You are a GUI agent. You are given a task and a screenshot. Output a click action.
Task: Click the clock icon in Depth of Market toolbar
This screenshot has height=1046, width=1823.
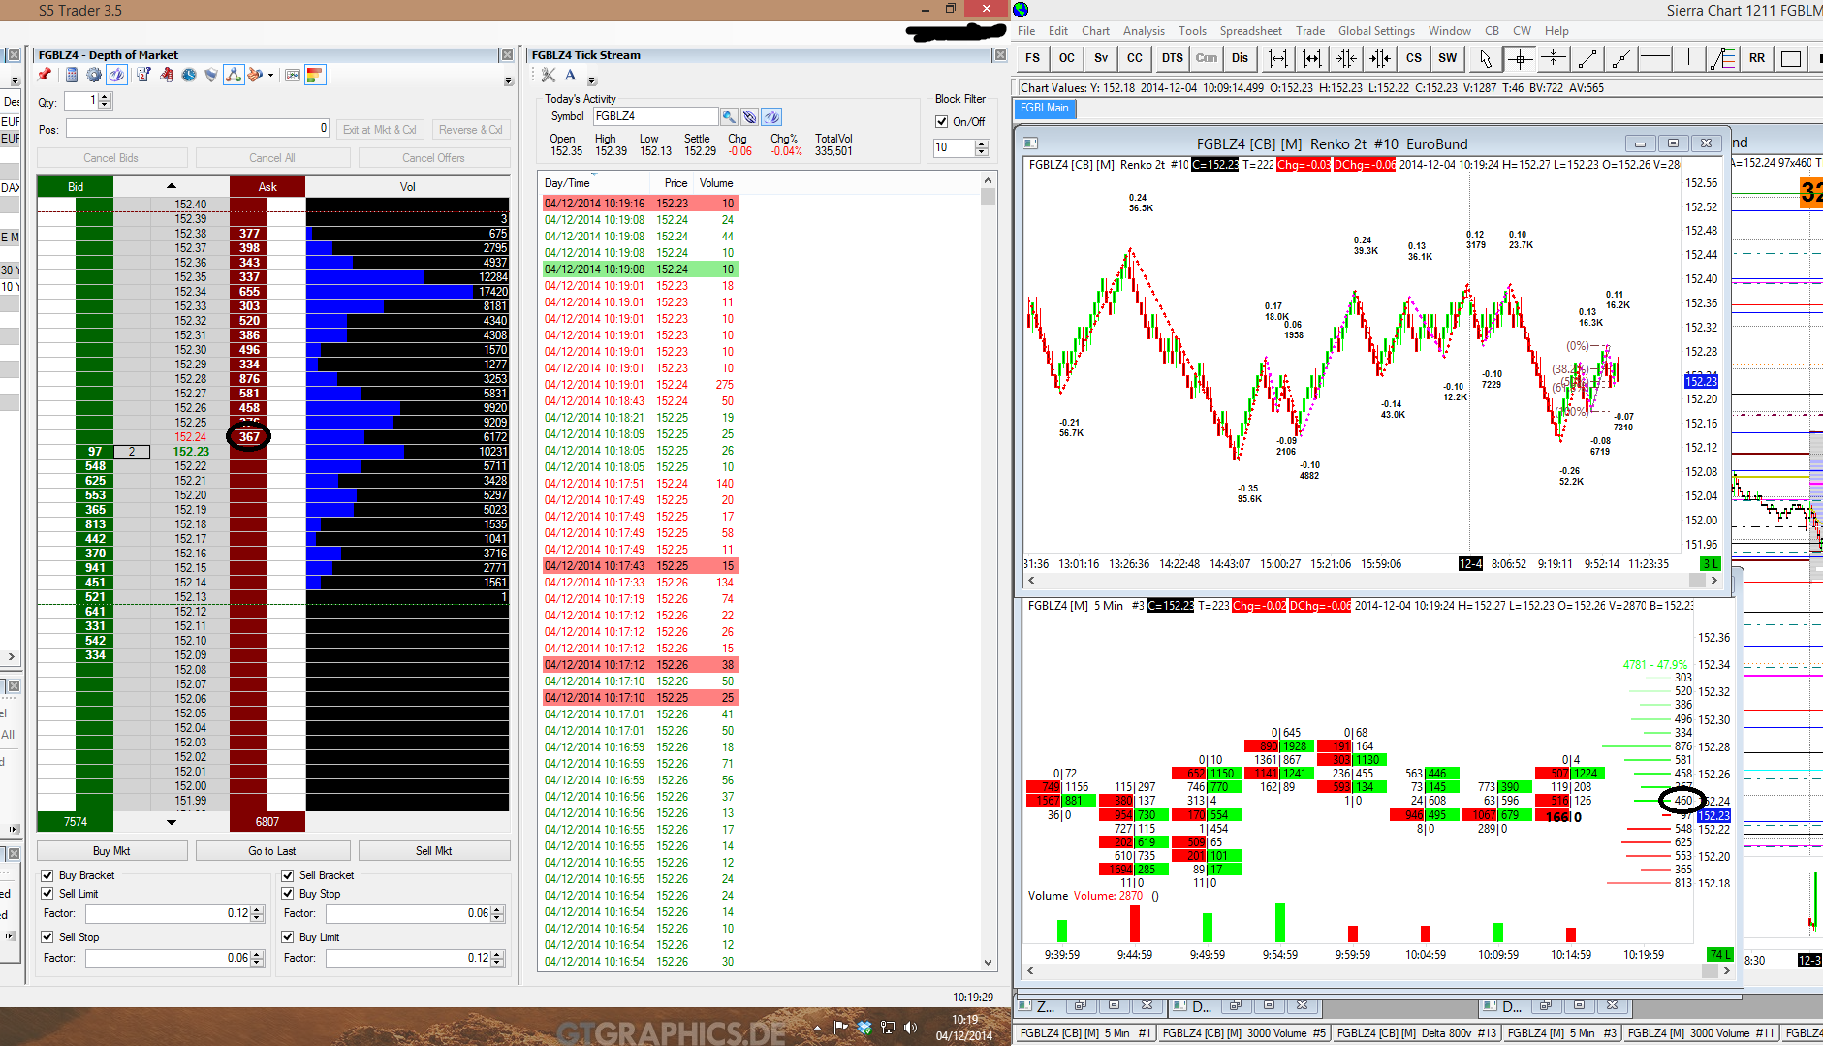(189, 75)
